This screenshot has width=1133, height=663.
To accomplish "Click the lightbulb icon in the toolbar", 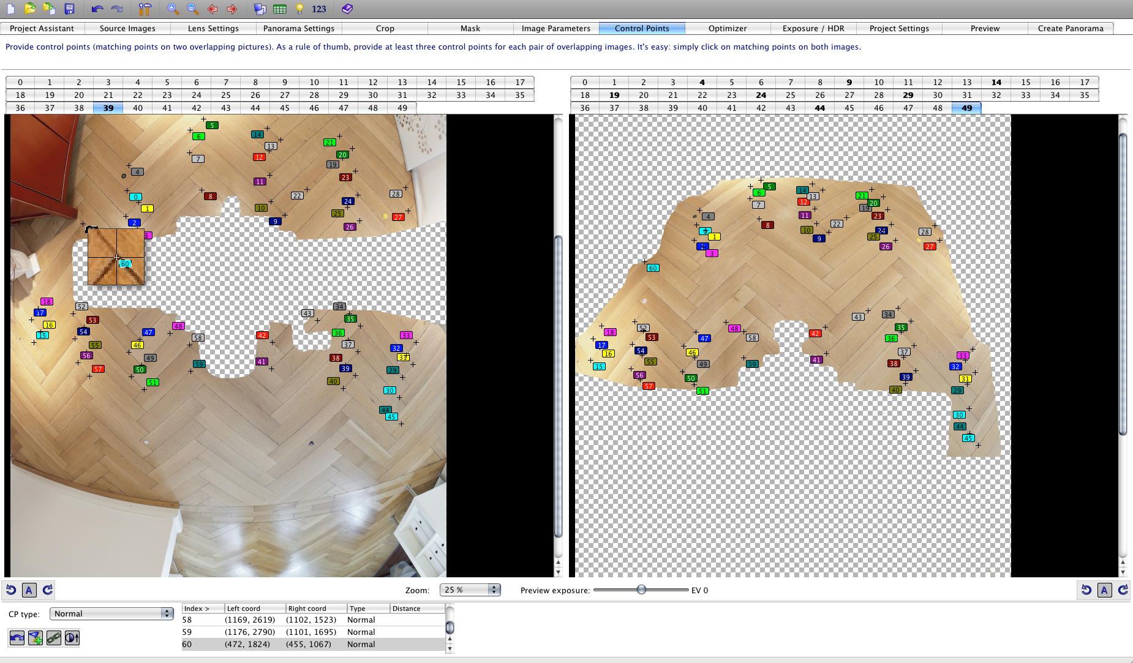I will pos(299,9).
